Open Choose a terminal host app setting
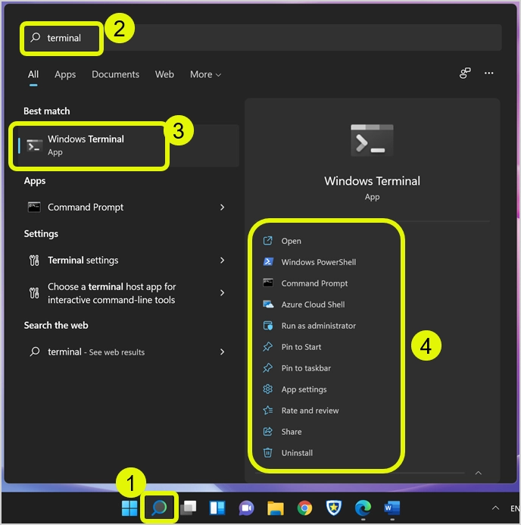Image resolution: width=521 pixels, height=525 pixels. (111, 293)
